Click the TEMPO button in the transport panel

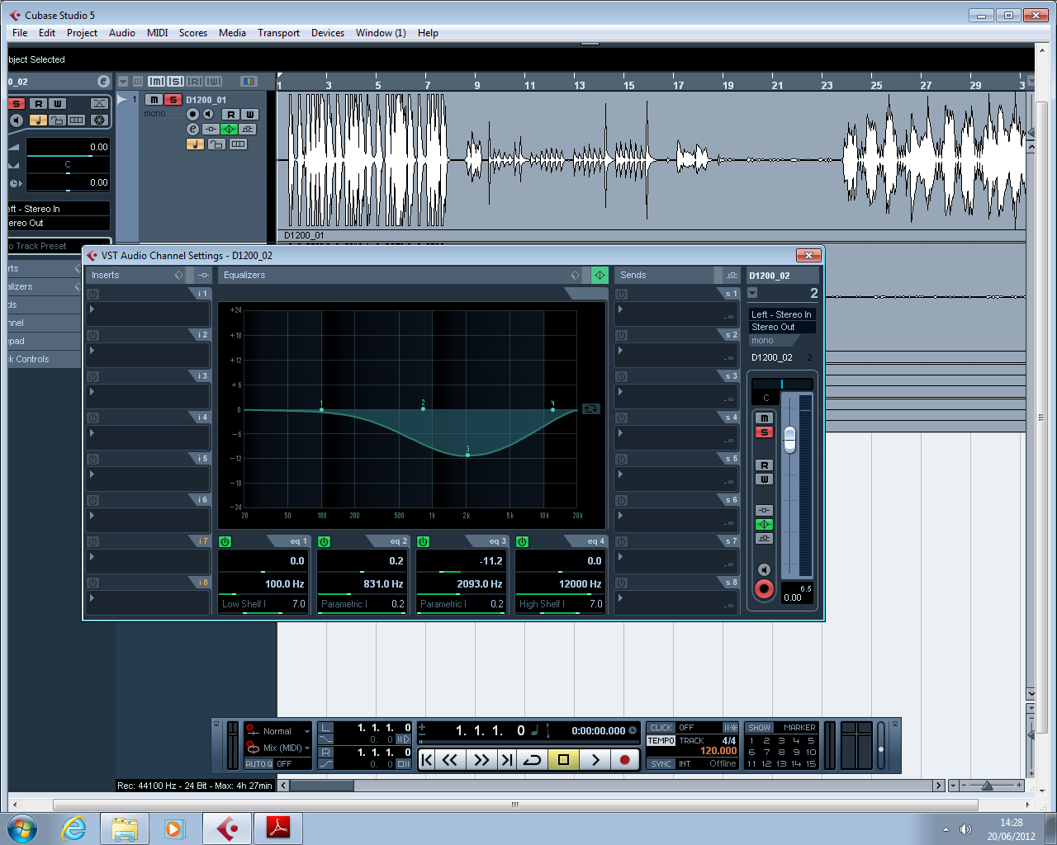[661, 741]
